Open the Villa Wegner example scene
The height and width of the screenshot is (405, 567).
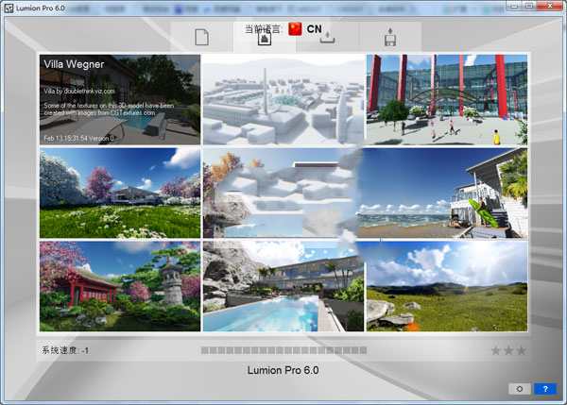click(x=119, y=99)
